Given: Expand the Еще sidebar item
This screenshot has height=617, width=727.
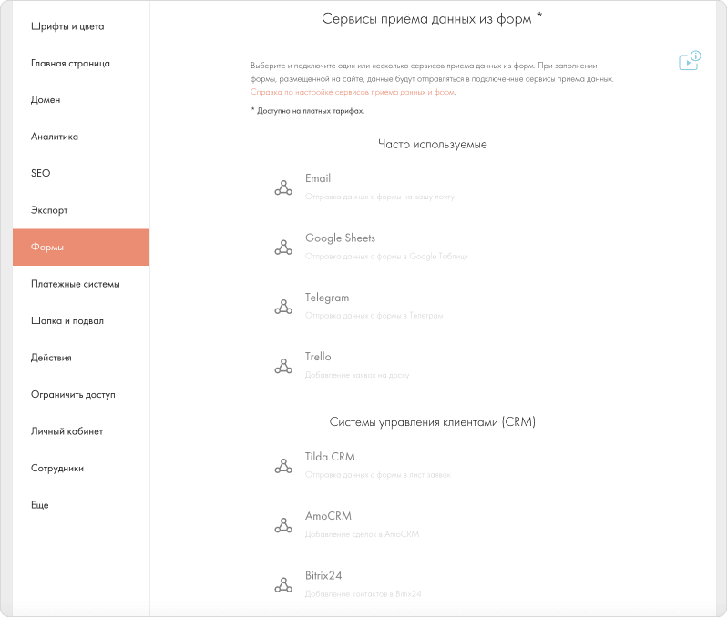Looking at the screenshot, I should tap(40, 505).
